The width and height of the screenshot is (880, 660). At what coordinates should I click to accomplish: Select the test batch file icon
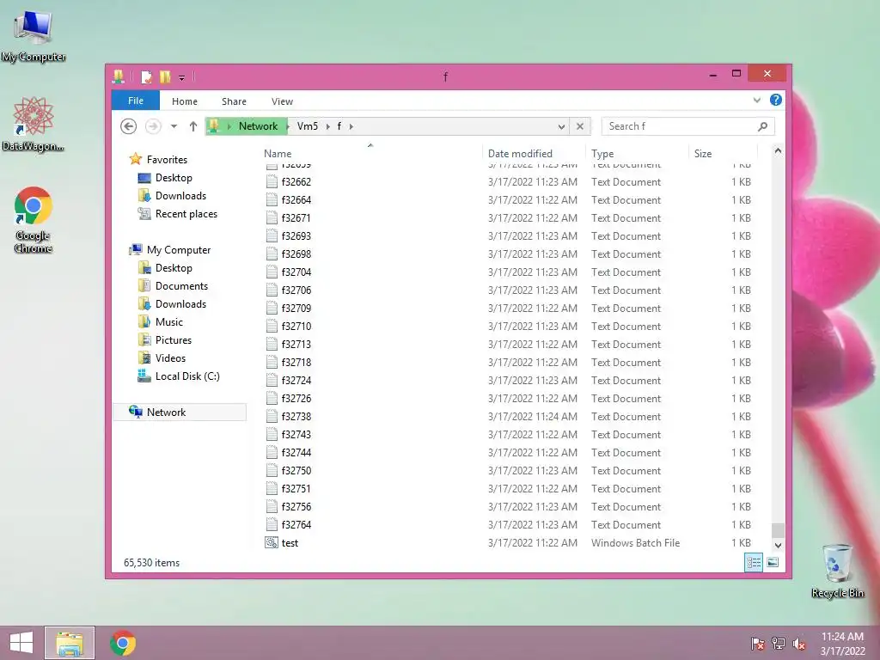tap(272, 543)
